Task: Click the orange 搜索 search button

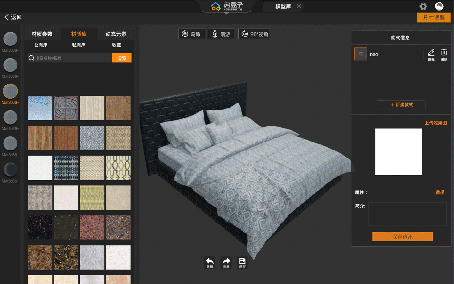Action: tap(122, 58)
